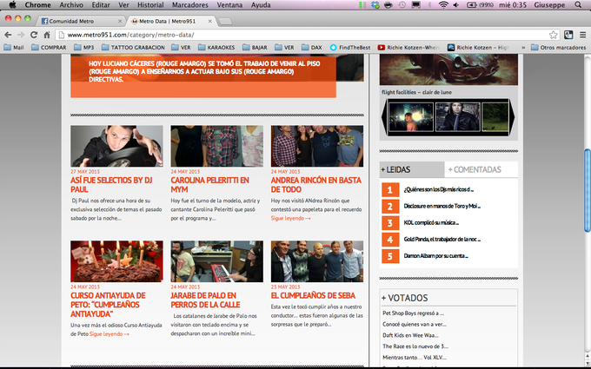Click the page vertical scrollbar thumb

click(588, 190)
